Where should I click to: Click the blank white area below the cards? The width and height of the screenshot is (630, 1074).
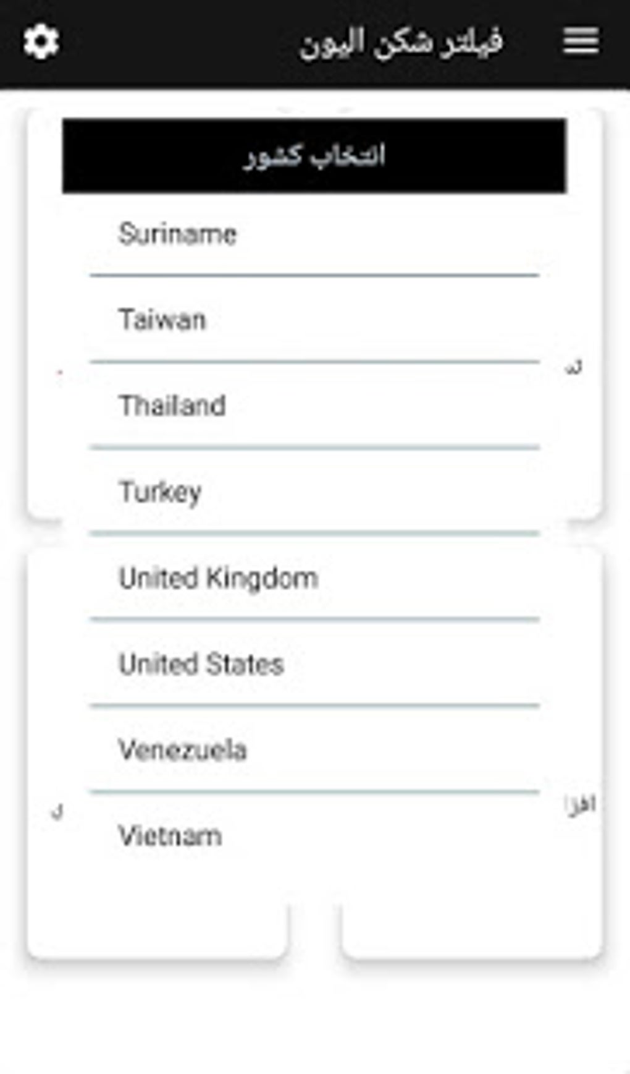(315, 1020)
